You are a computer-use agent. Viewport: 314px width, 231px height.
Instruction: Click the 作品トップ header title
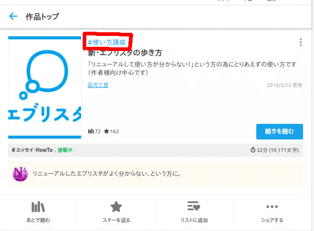pos(42,17)
